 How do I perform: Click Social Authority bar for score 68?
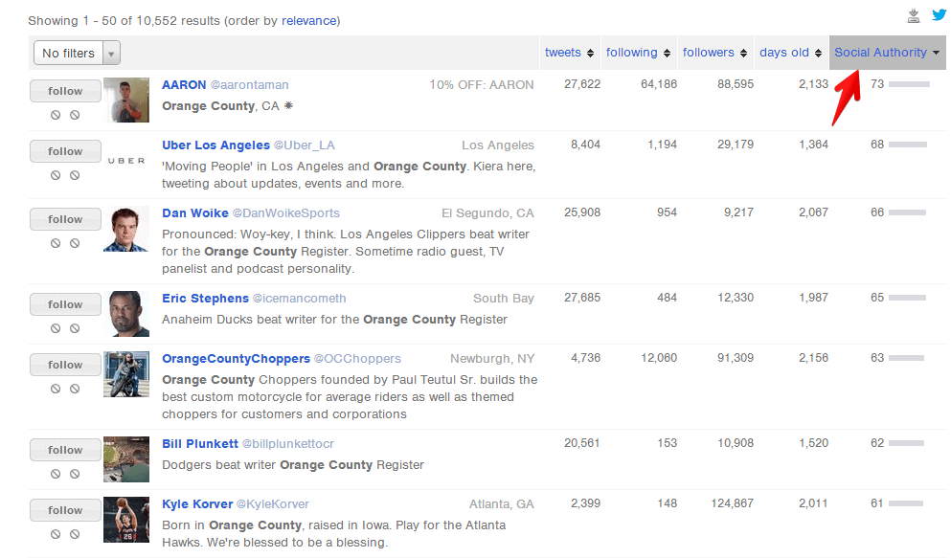[908, 145]
